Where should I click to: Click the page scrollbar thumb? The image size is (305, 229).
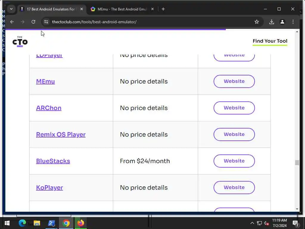click(297, 163)
